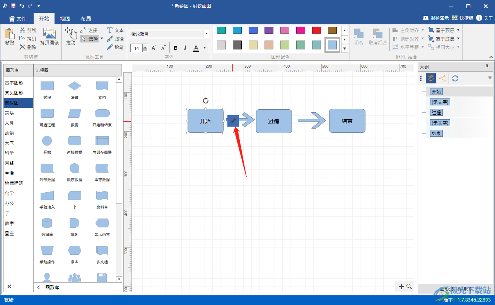Click the orange share-node icon in outline panel
The height and width of the screenshot is (305, 495).
click(442, 78)
